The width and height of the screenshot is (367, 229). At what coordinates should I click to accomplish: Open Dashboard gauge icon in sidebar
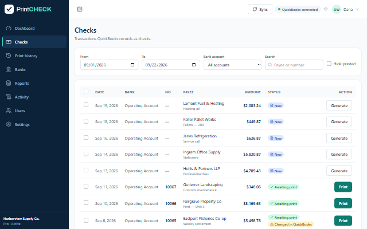9,28
